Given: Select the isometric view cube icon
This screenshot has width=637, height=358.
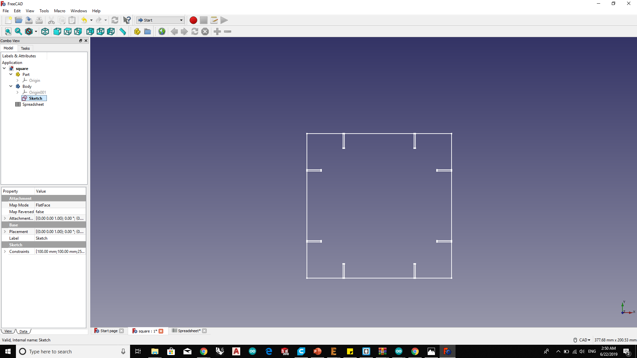Looking at the screenshot, I should (x=45, y=31).
